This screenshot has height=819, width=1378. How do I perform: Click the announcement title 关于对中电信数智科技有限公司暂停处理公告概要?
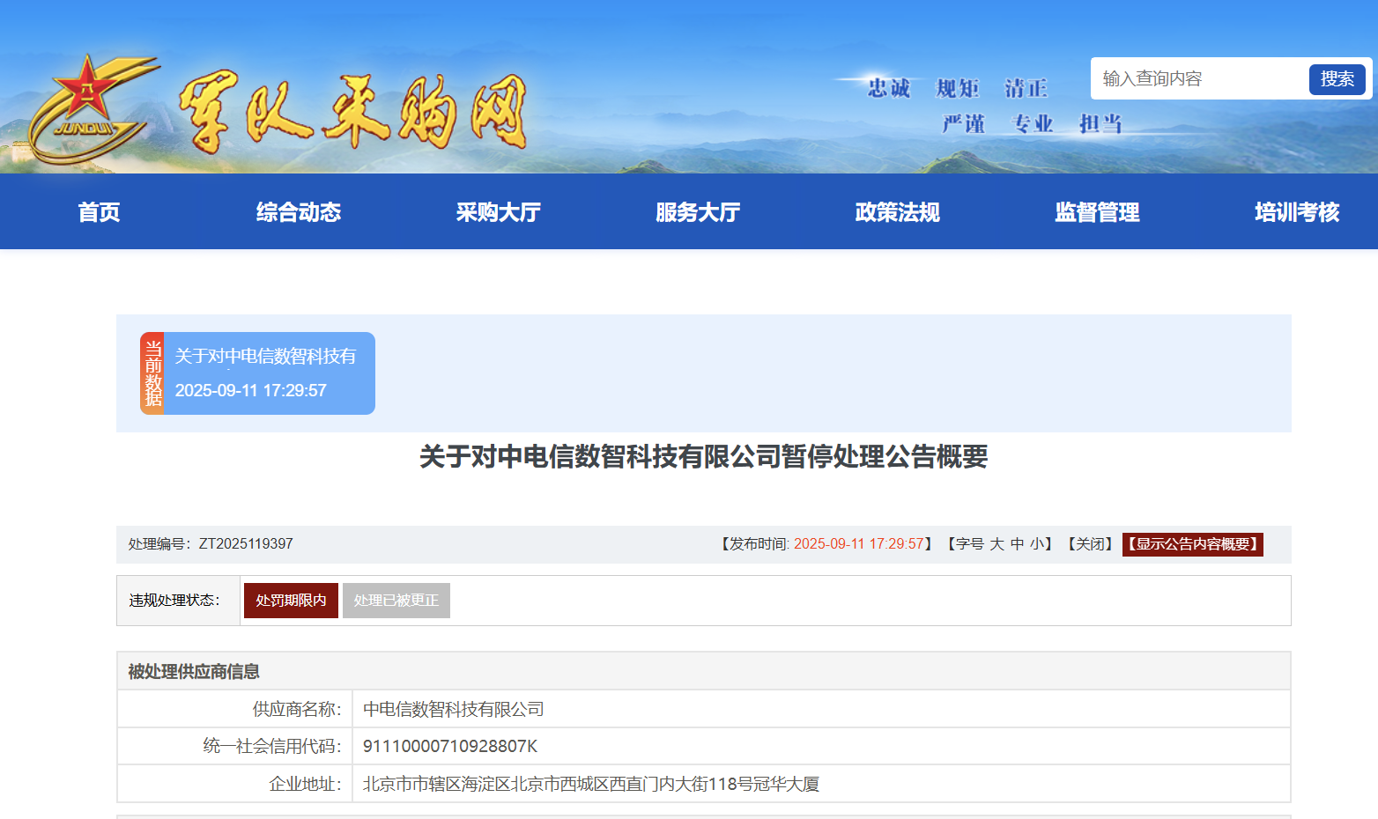coord(704,456)
